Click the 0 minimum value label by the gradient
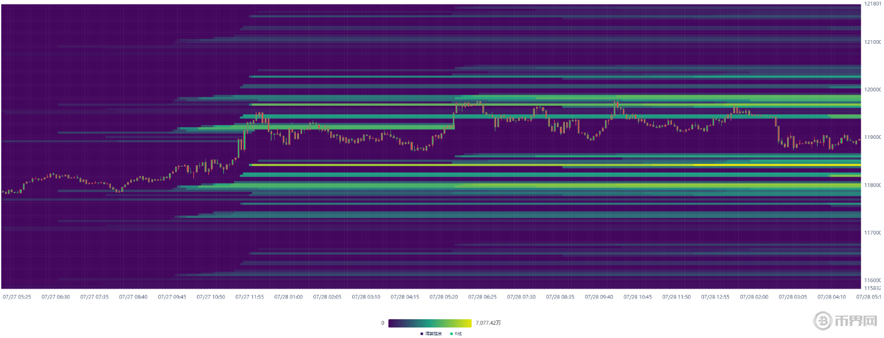 (x=382, y=323)
